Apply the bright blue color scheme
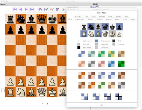The width and height of the screenshot is (142, 110). [x=111, y=64]
